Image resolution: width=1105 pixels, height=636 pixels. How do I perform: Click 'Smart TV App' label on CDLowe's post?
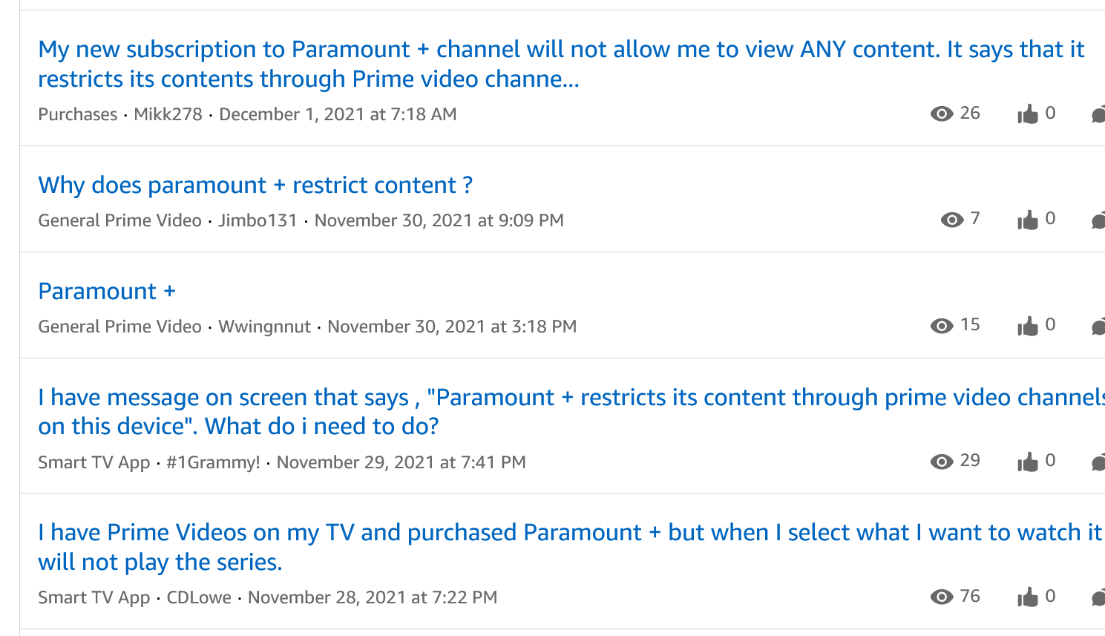click(94, 597)
